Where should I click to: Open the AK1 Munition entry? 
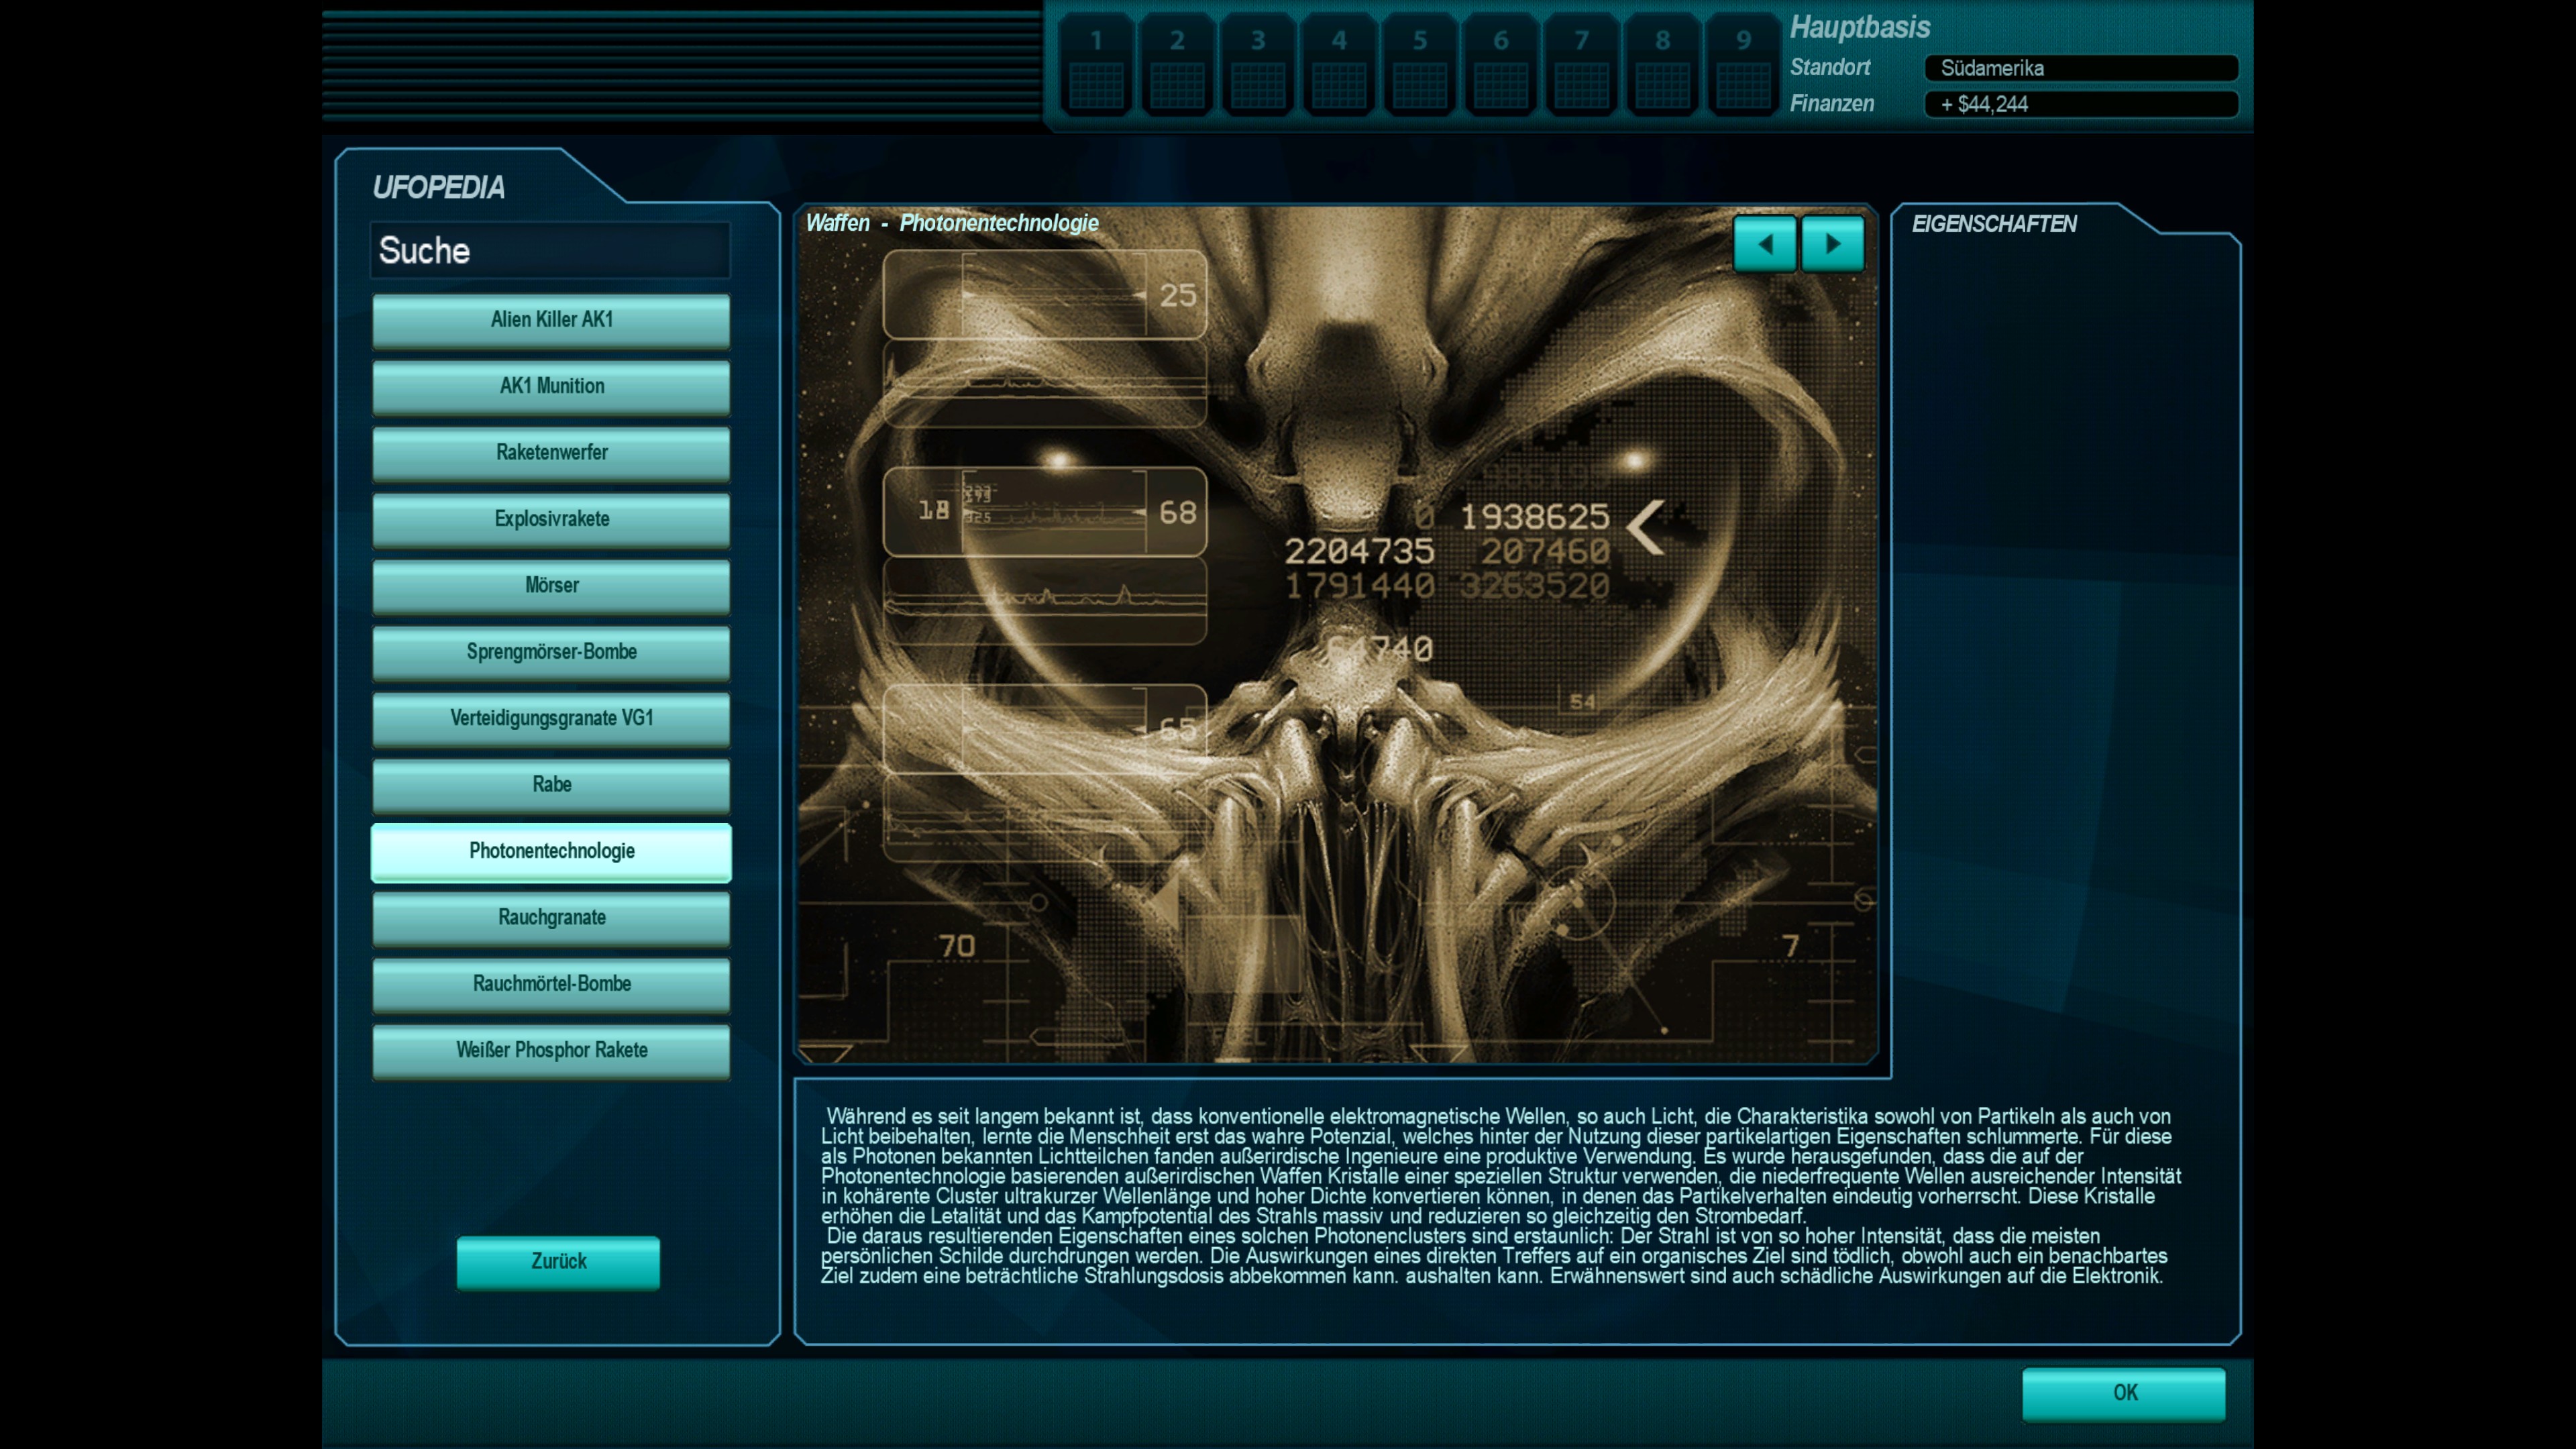(551, 386)
